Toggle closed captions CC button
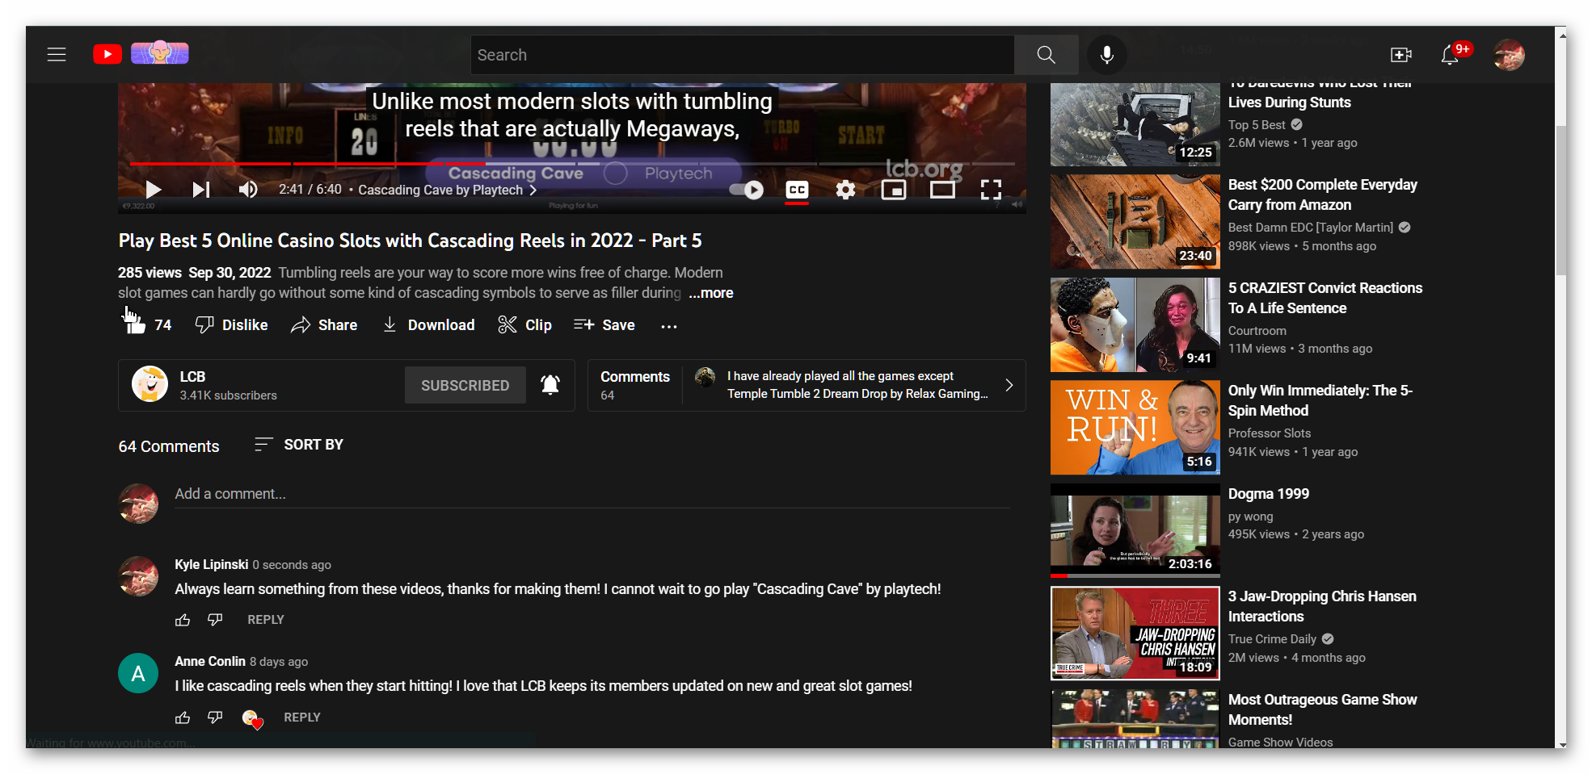Image resolution: width=1592 pixels, height=774 pixels. pos(797,190)
